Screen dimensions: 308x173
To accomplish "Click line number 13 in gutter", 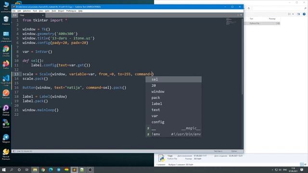I will [x=16, y=74].
